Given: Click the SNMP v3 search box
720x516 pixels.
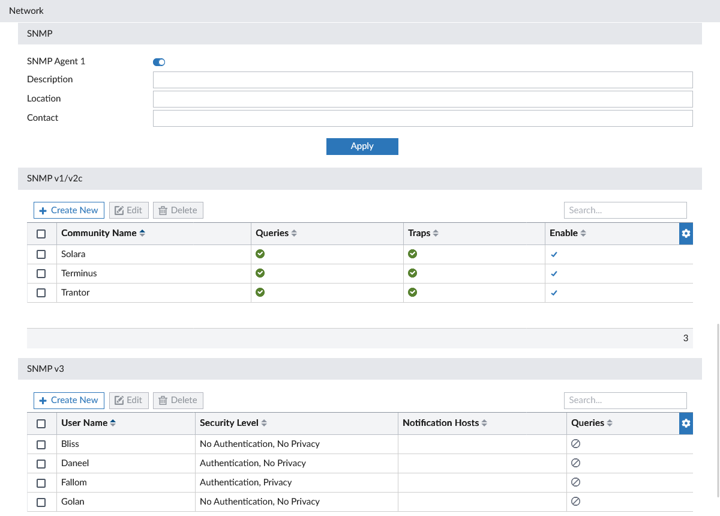Looking at the screenshot, I should [625, 400].
